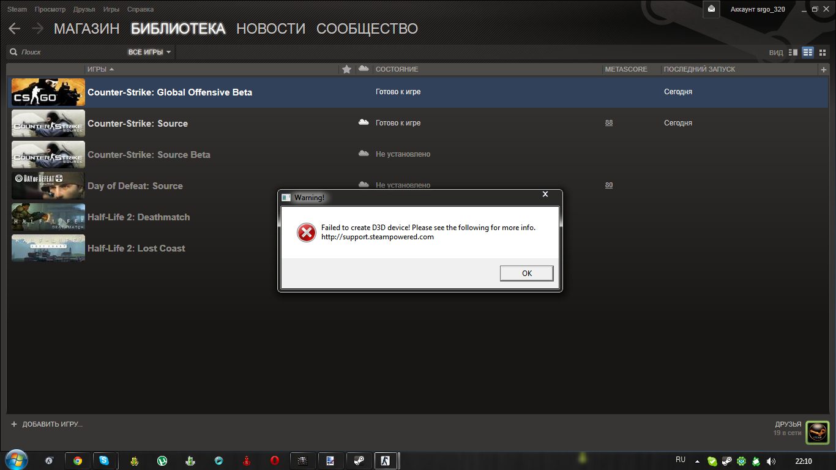This screenshot has height=470, width=836.
Task: Click cloud icon in Counter-Strike: Source row
Action: (364, 122)
